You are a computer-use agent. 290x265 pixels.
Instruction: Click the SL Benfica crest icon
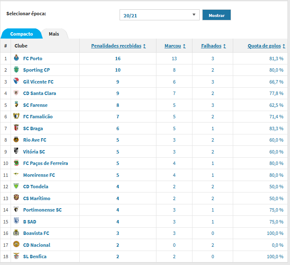(x=16, y=256)
